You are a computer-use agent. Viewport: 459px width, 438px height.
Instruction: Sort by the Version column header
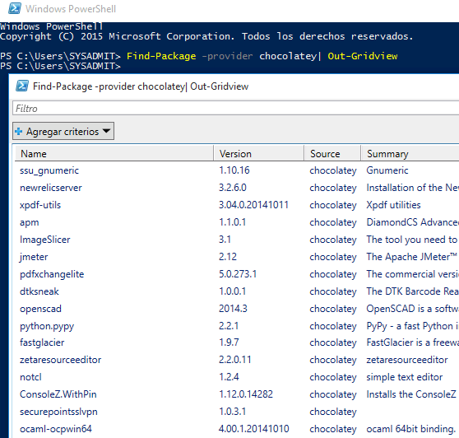point(259,153)
